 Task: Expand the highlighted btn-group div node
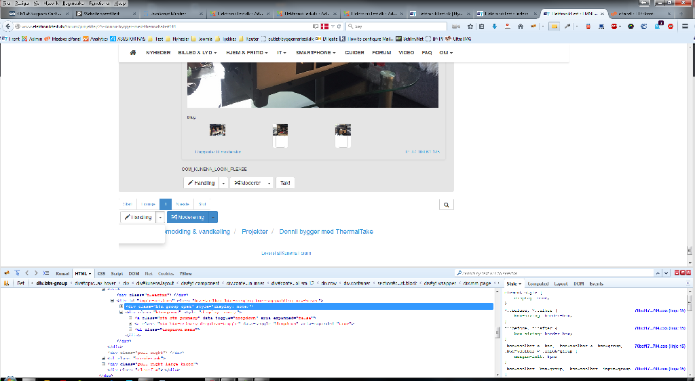[x=121, y=306]
